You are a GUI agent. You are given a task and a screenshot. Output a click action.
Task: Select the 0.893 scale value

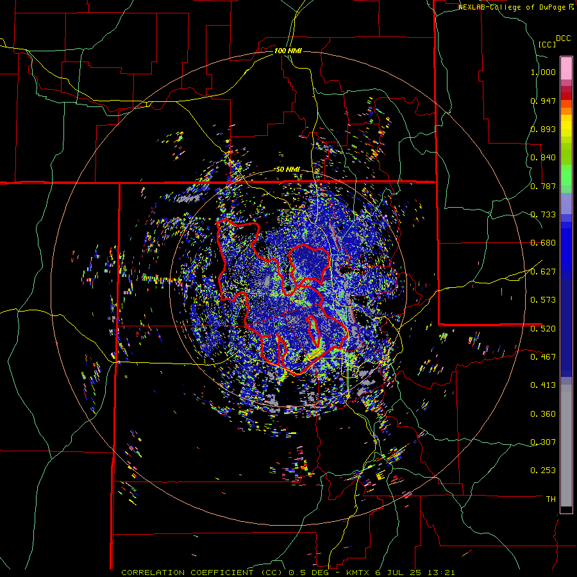point(543,129)
